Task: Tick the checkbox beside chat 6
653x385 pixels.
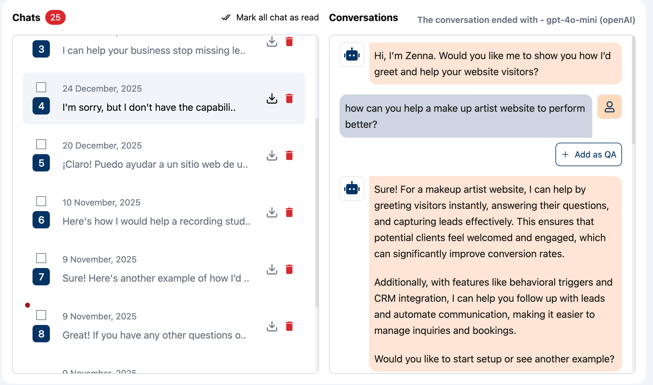Action: pos(41,201)
